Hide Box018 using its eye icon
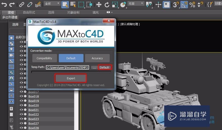222x130 pixels. tap(21, 96)
